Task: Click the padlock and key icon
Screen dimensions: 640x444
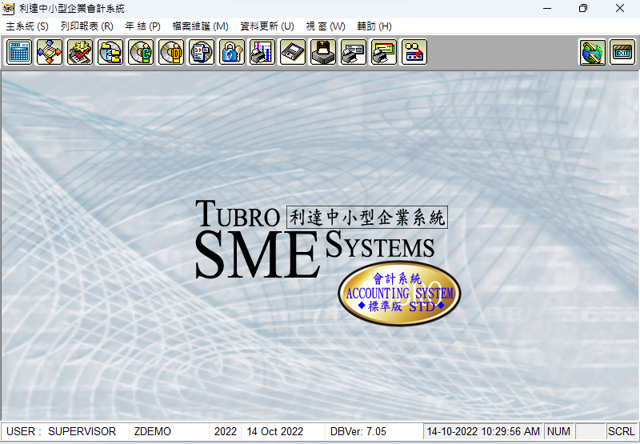Action: pyautogui.click(x=232, y=52)
